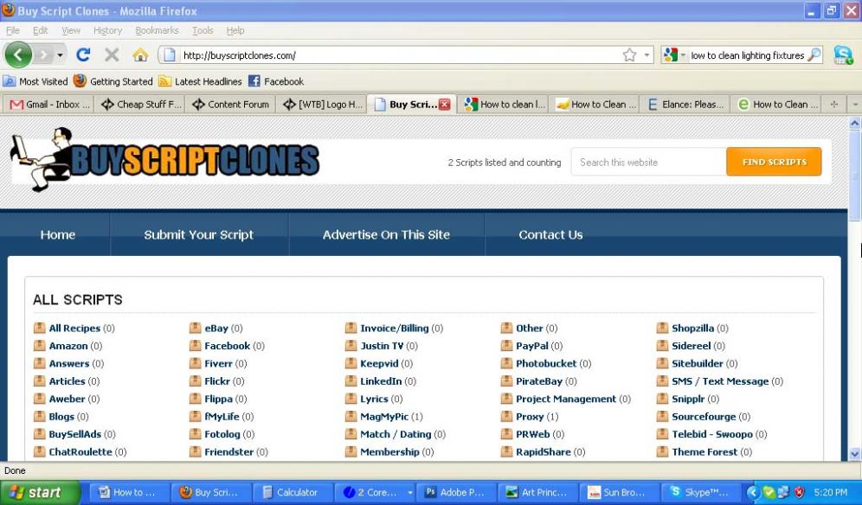Screen dimensions: 862x505
Task: Open the Skype toolbar icon
Action: click(843, 55)
